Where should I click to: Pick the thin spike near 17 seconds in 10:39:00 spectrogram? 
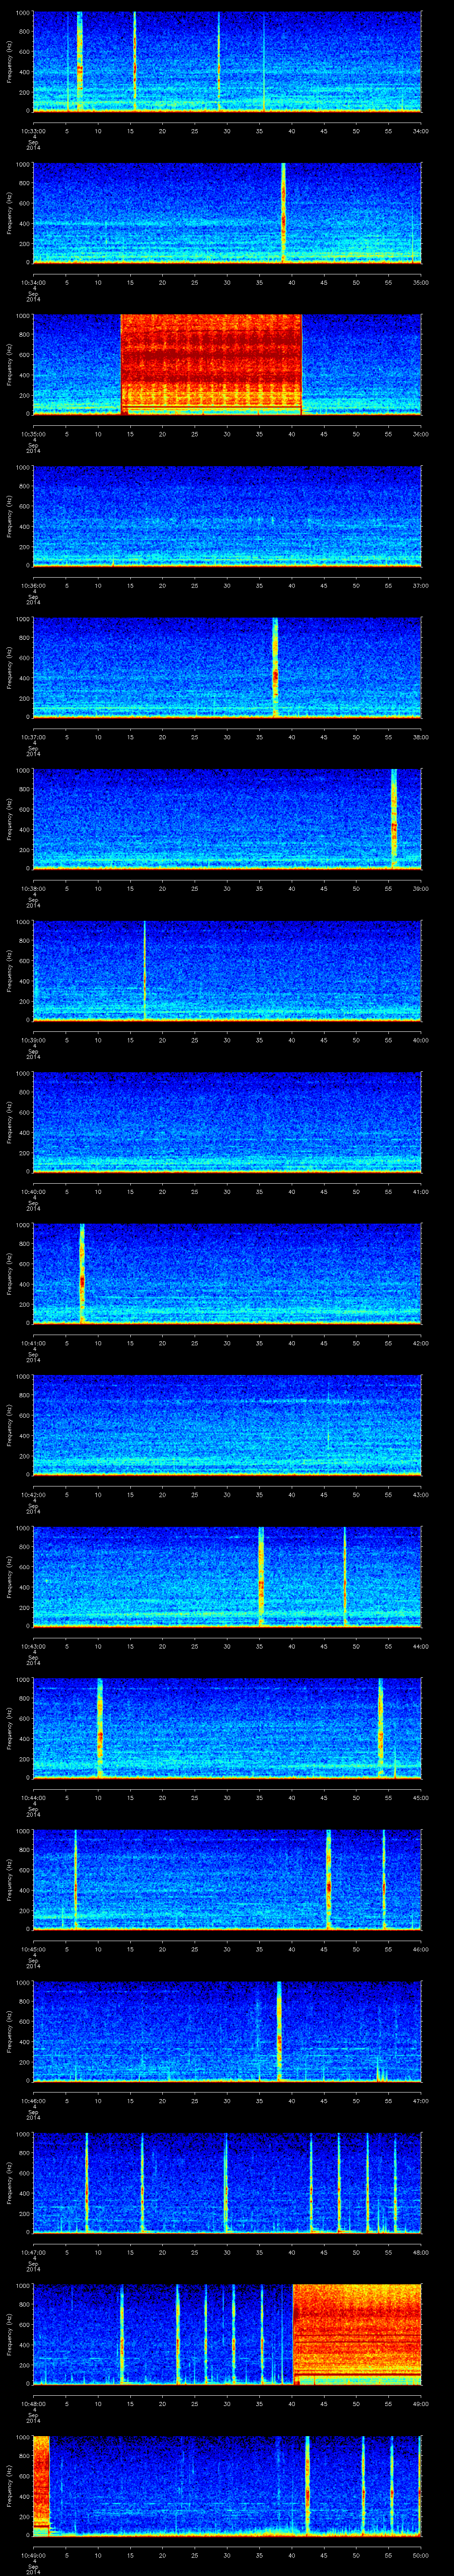tap(145, 969)
